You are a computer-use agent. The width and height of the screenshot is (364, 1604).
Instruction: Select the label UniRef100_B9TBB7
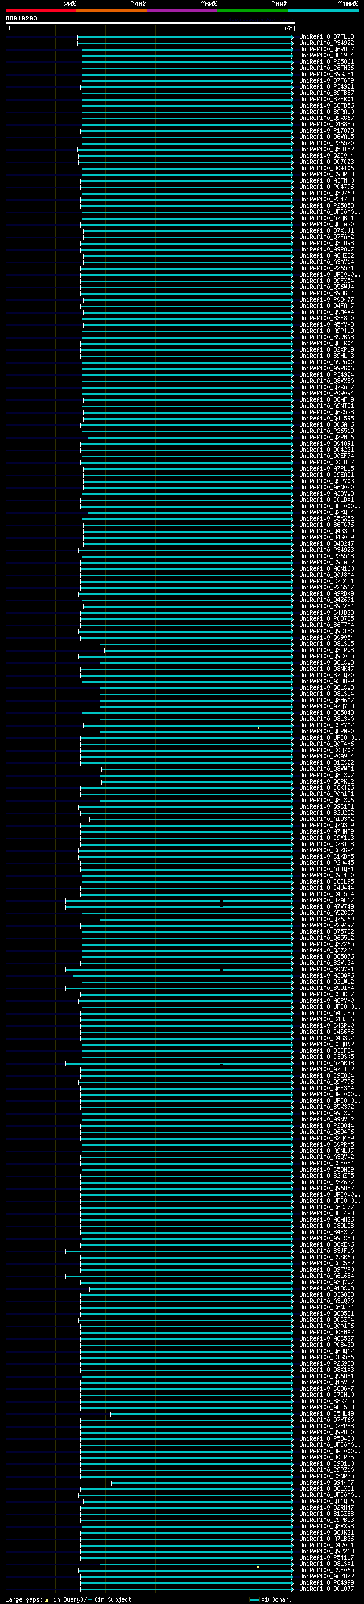(x=326, y=93)
